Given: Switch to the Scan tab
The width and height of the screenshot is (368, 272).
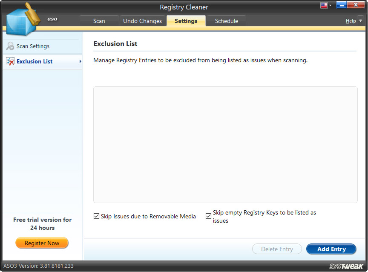Looking at the screenshot, I should pos(98,20).
